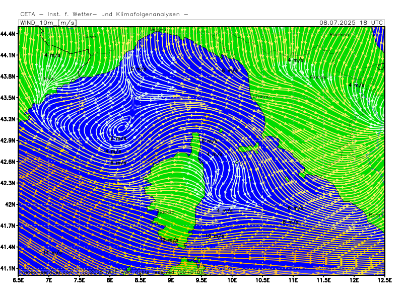Select the "Cuneo" city label
403x302 pixels.
click(90, 37)
